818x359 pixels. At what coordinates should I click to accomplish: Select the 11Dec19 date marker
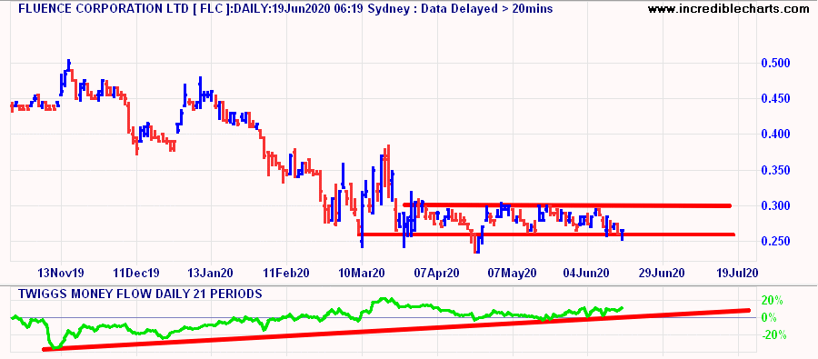click(x=135, y=273)
